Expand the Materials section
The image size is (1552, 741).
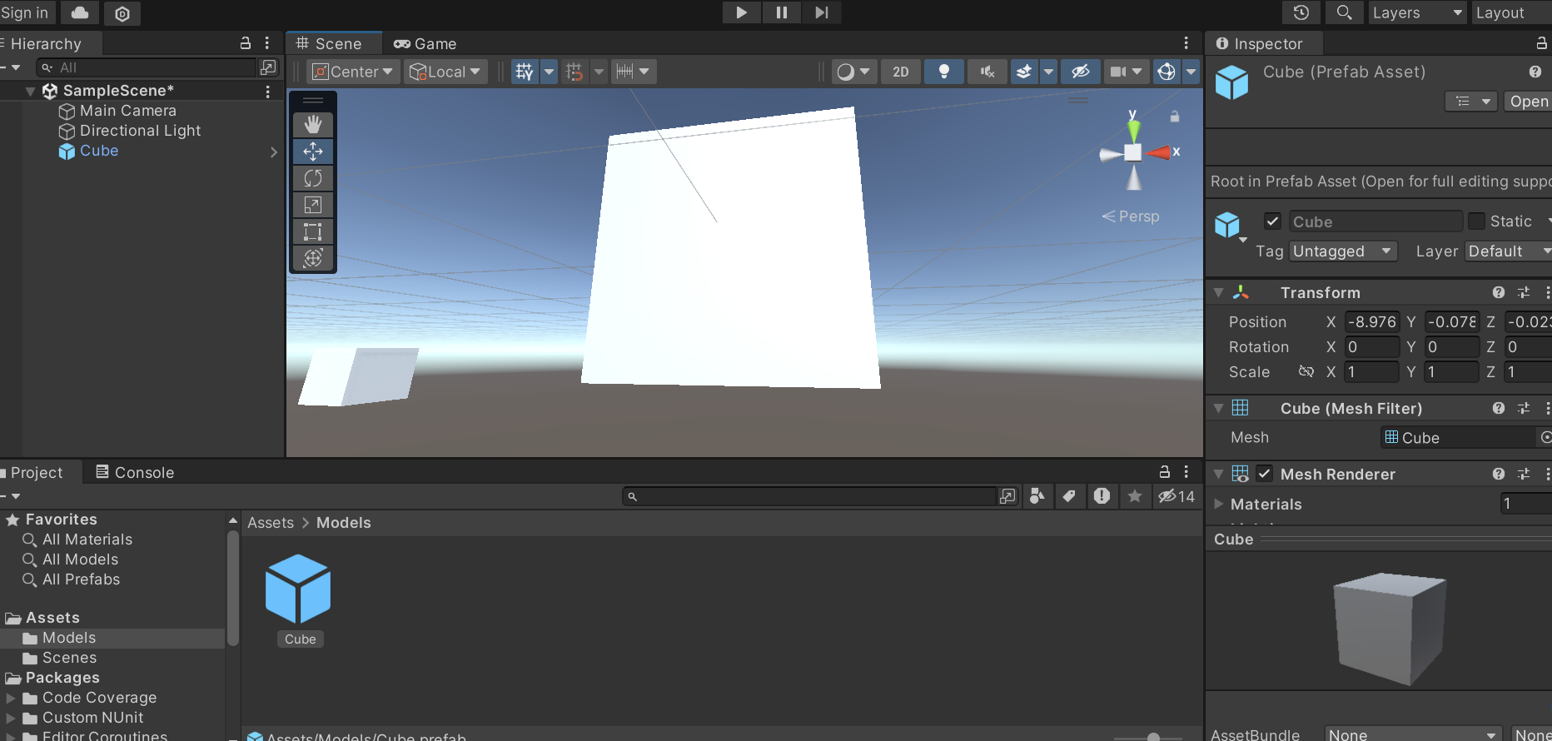[1219, 504]
